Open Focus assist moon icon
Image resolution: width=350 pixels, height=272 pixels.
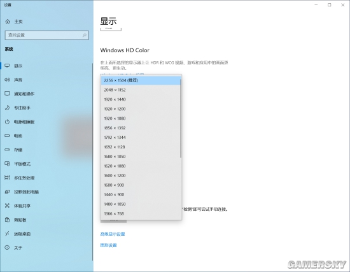click(7, 108)
